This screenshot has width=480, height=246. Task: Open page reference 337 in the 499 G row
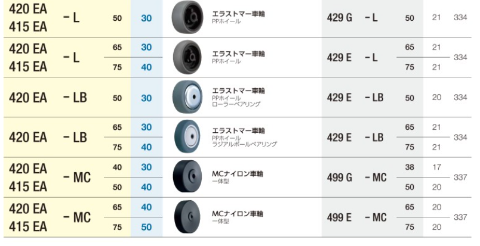click(460, 177)
